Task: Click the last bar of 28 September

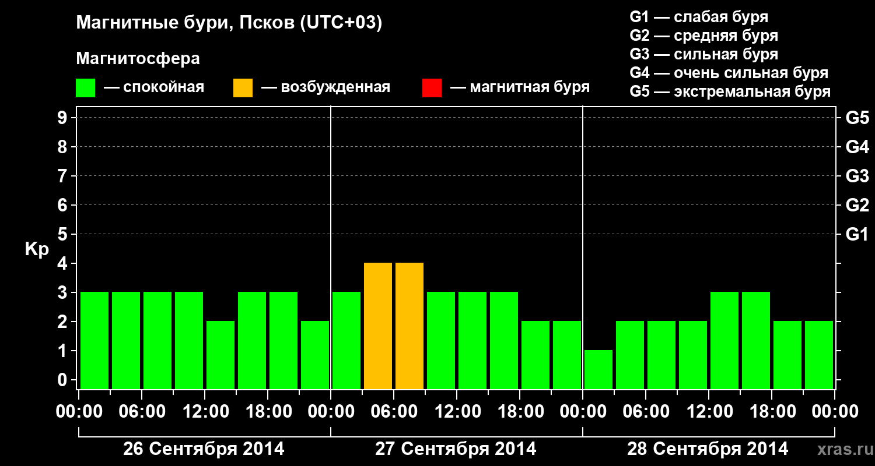Action: [x=819, y=355]
